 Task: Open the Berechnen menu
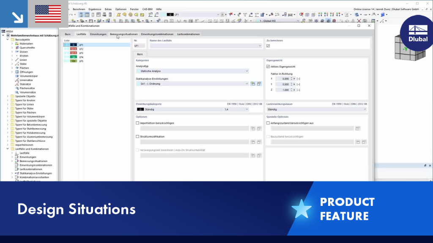(79, 9)
